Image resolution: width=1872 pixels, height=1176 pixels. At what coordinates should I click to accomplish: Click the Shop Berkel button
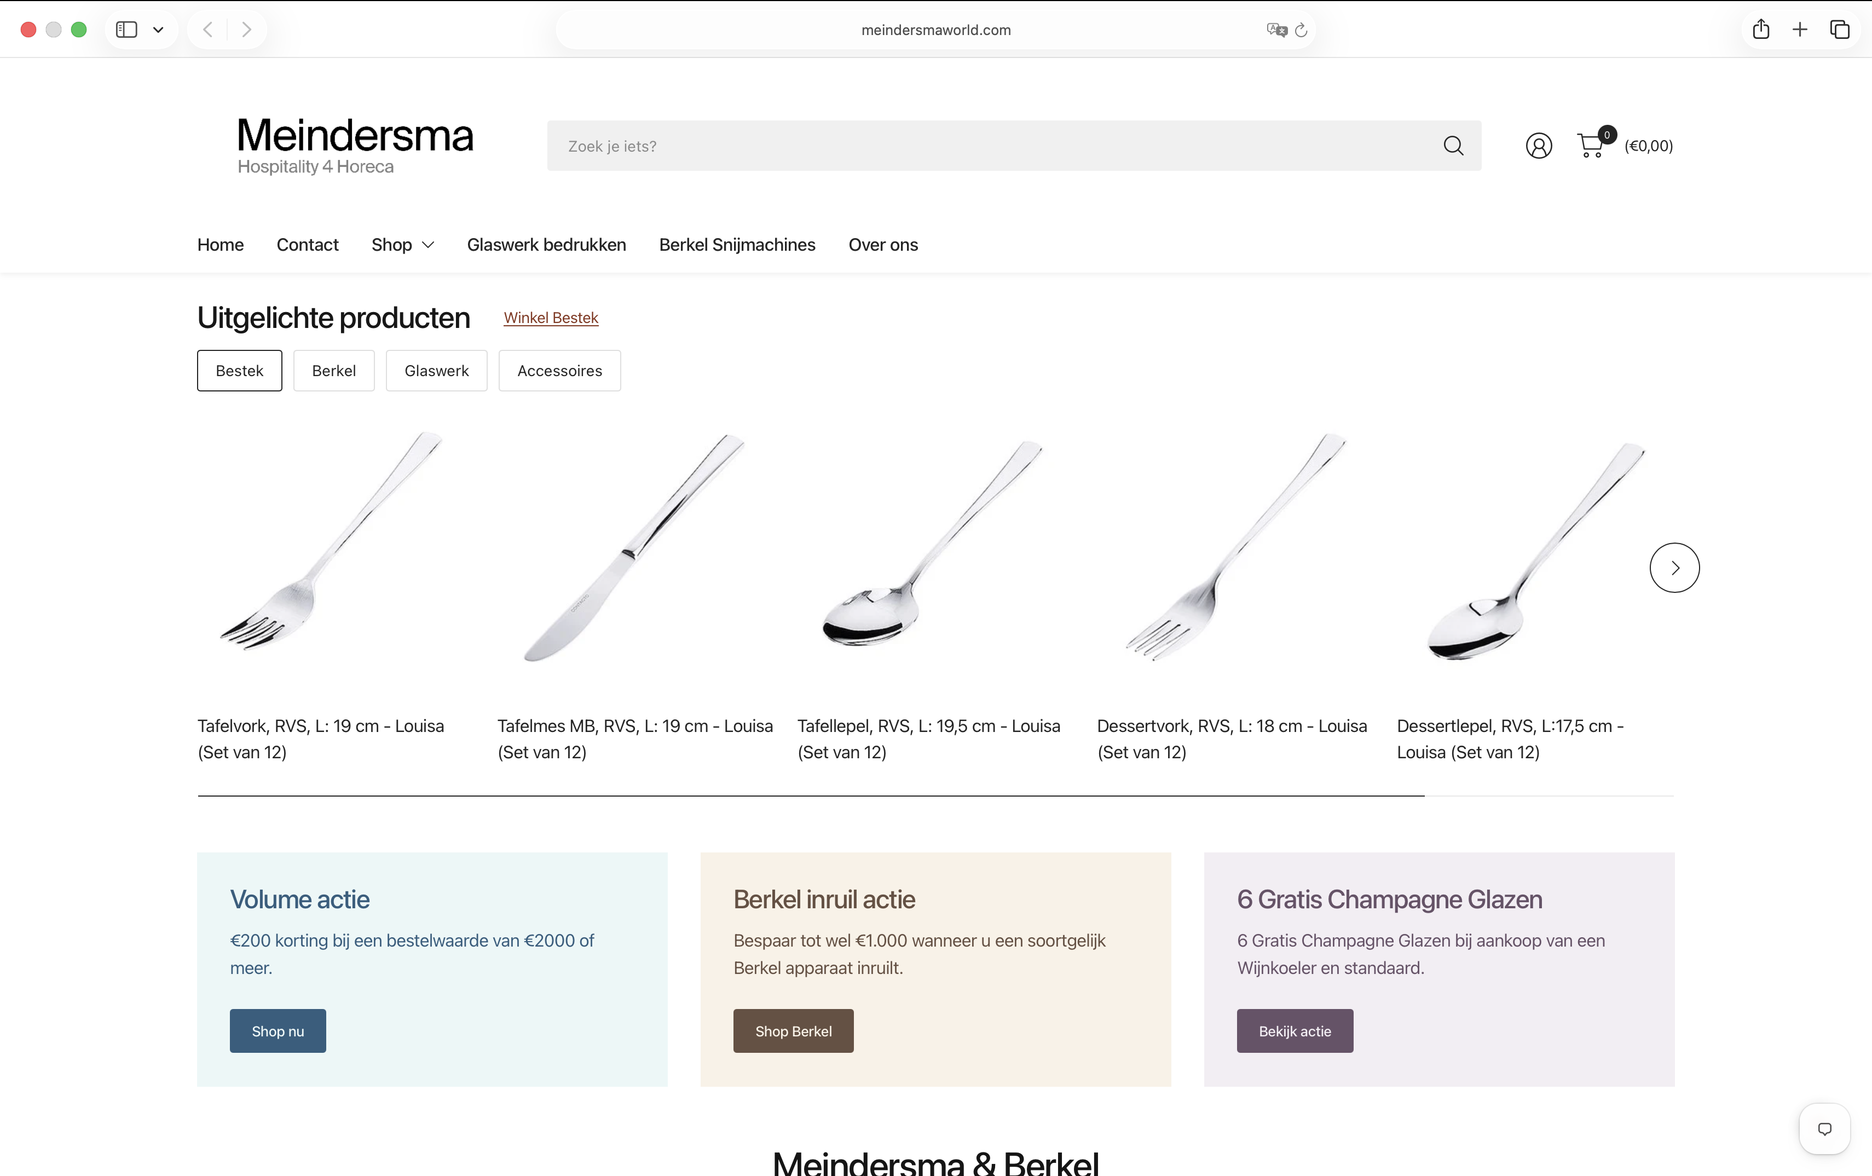pos(793,1031)
